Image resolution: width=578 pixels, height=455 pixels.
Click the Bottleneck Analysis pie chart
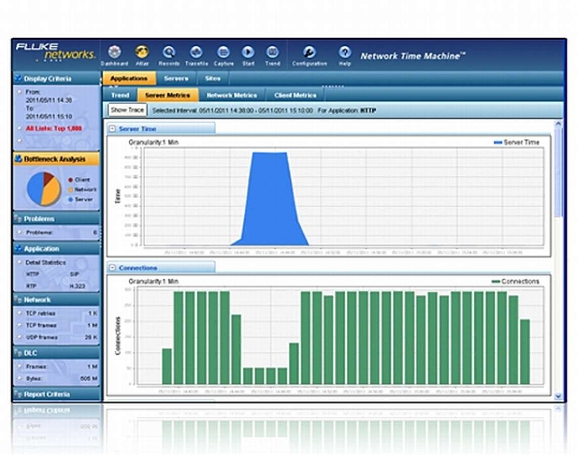[x=44, y=189]
